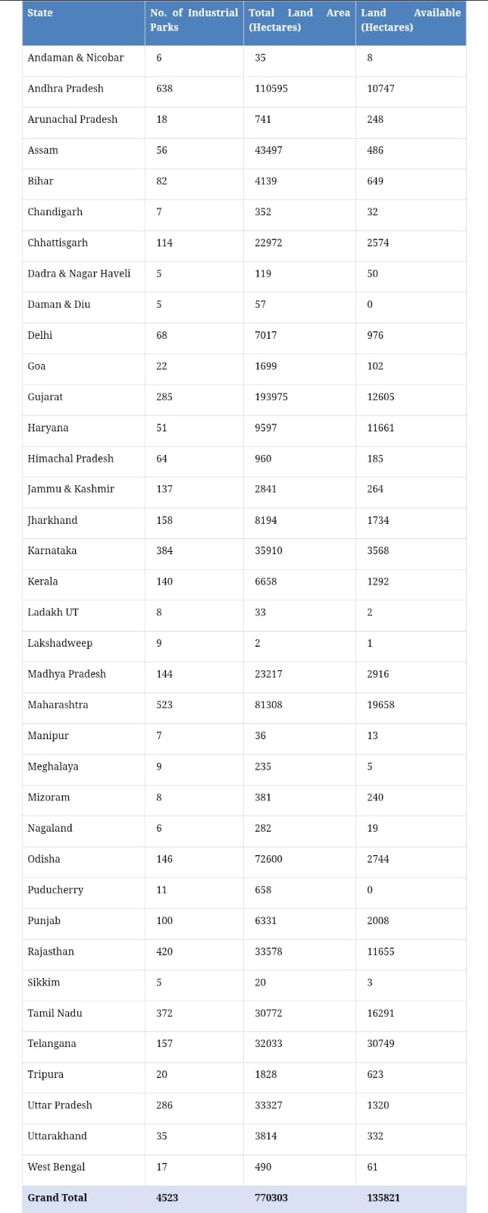Image resolution: width=488 pixels, height=1213 pixels.
Task: Select Gujarat's total land area 193975
Action: [271, 397]
